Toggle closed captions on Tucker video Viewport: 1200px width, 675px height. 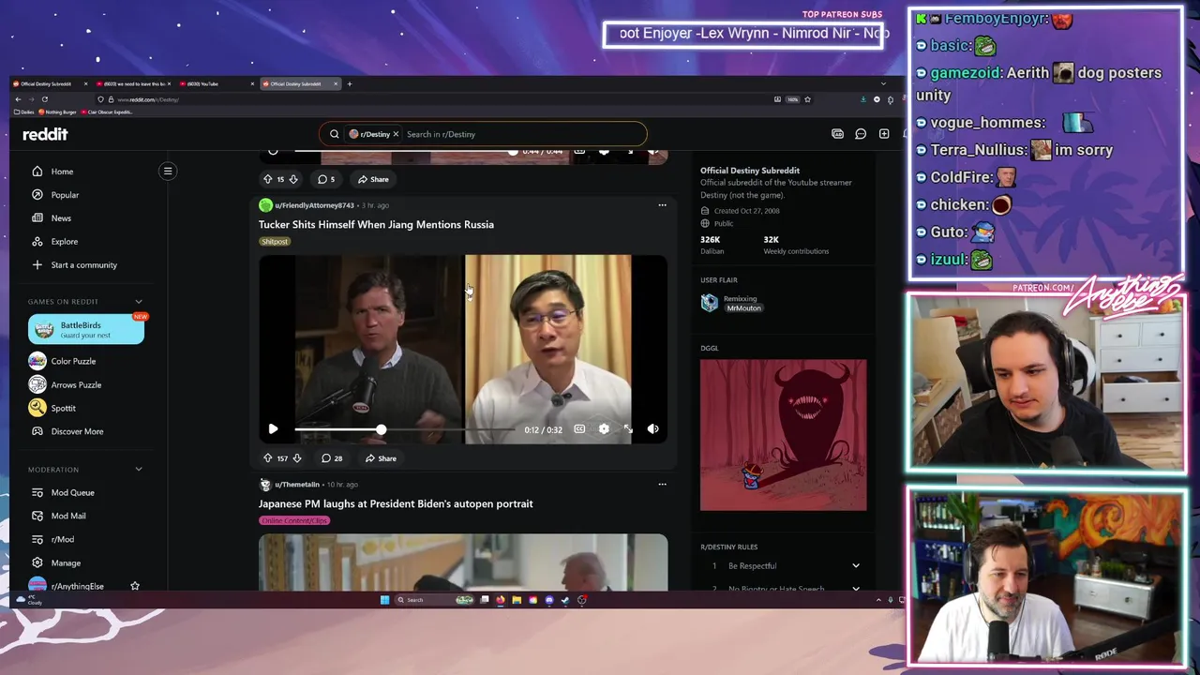click(579, 429)
